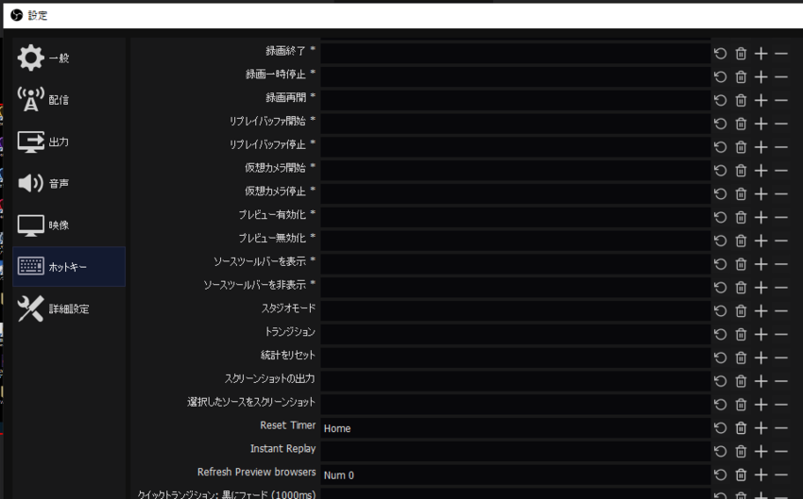Clear the スタジオモード hotkey with trash icon
Image resolution: width=803 pixels, height=499 pixels.
point(741,311)
